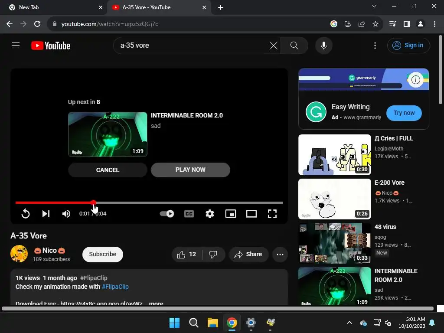
Task: Subscribe to Nico's channel
Action: click(102, 254)
